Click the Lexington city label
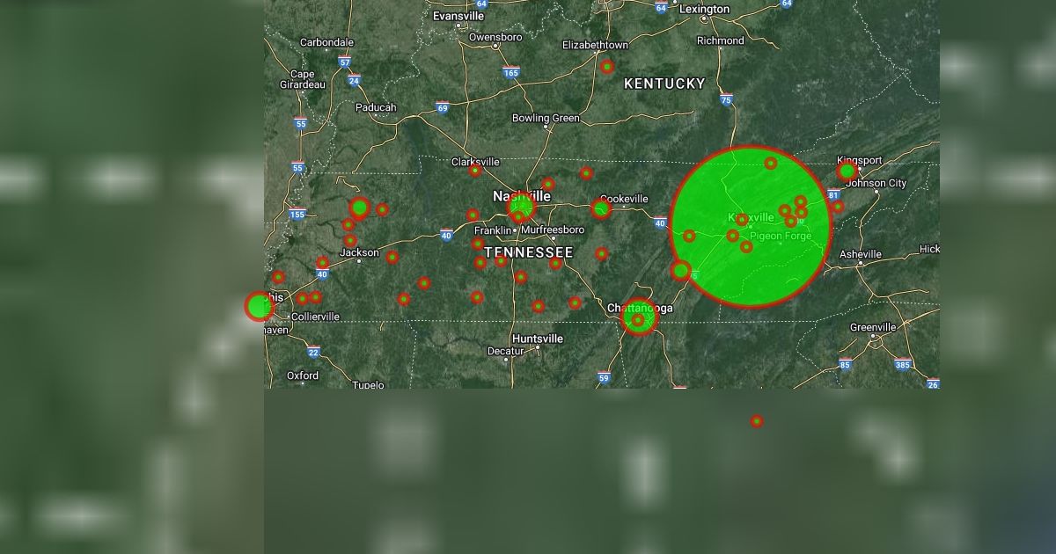1056x554 pixels. pyautogui.click(x=705, y=9)
